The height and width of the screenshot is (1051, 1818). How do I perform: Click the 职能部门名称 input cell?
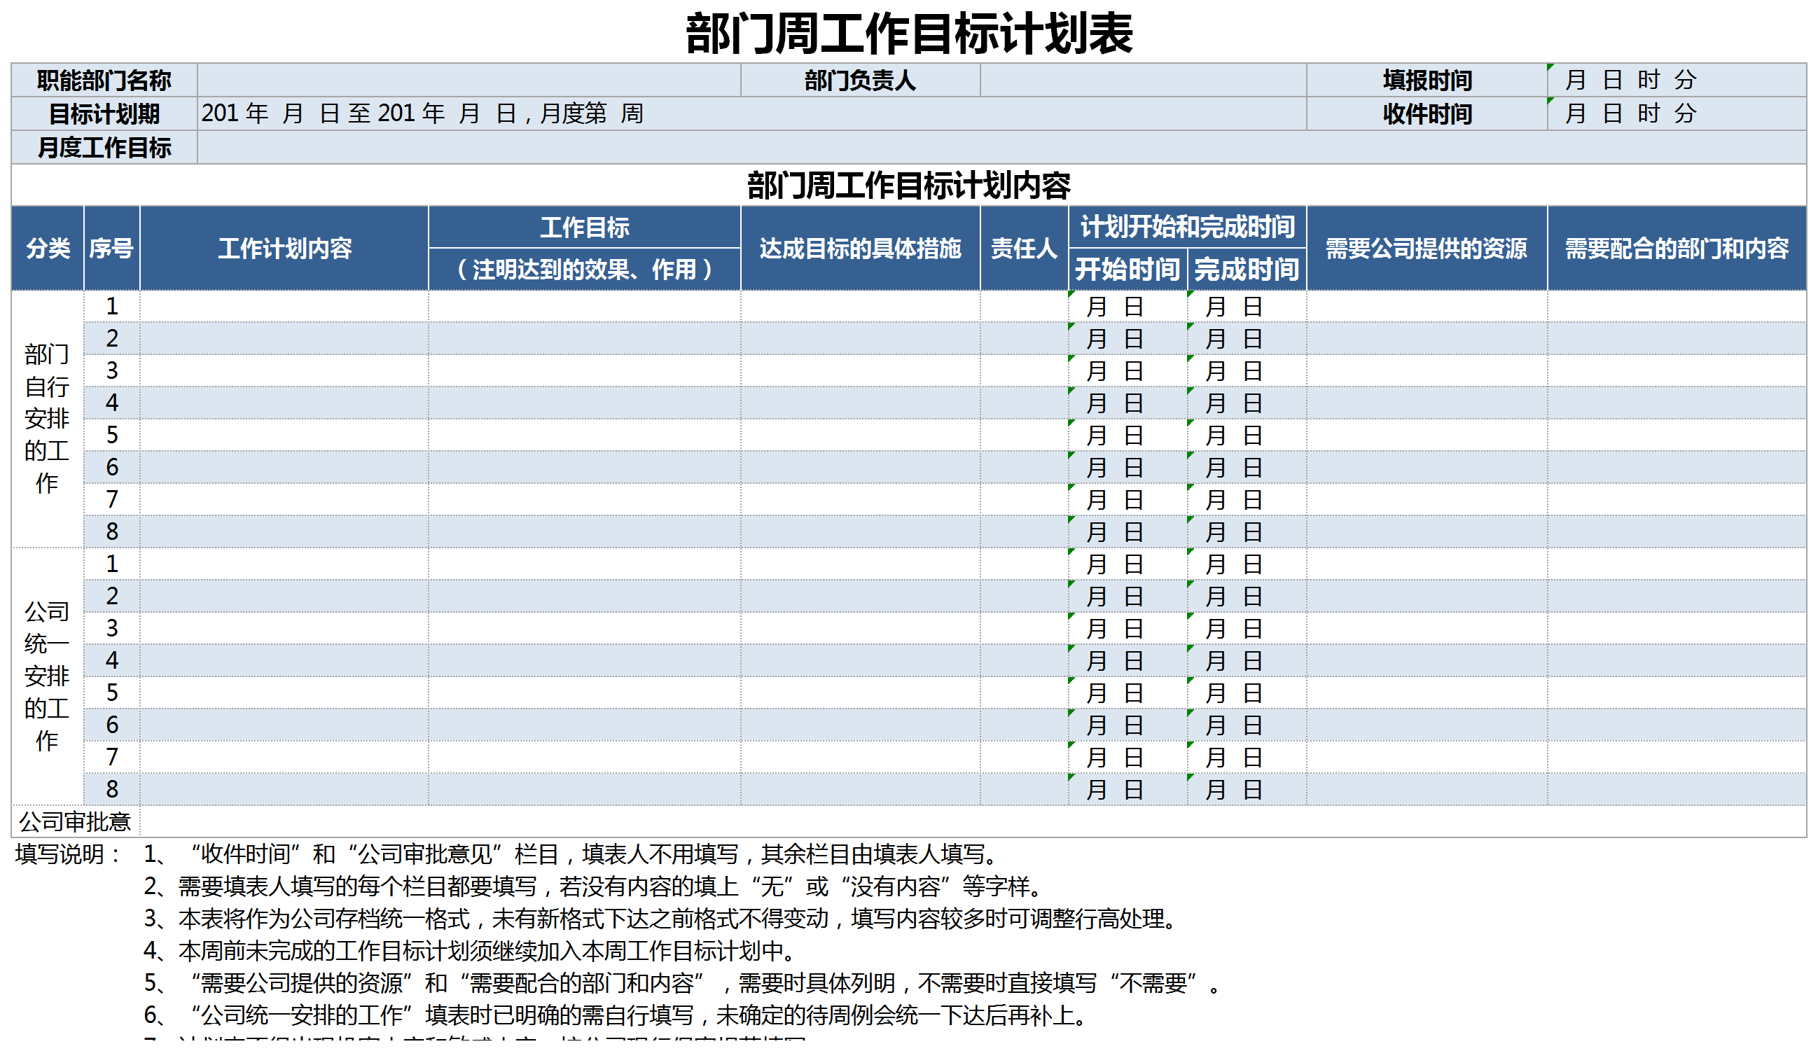pos(469,81)
